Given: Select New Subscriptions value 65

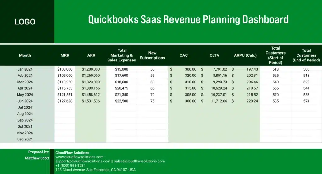Looking at the screenshot, I should coord(153,88).
